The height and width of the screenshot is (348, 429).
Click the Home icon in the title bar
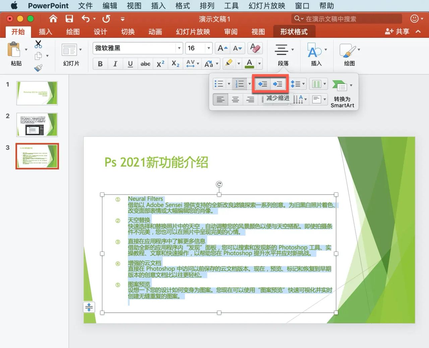tap(53, 19)
